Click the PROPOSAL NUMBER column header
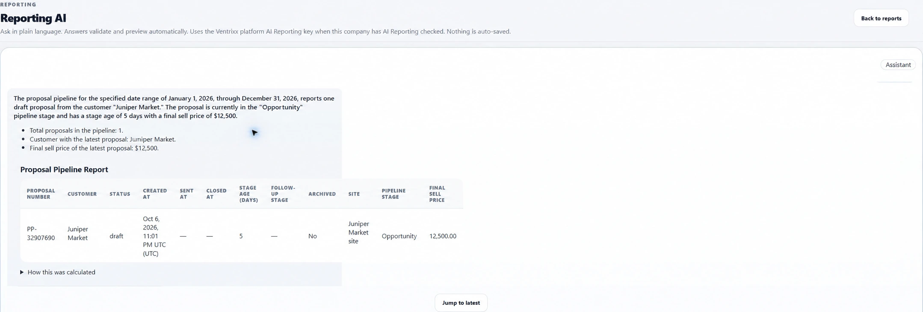Viewport: 923px width, 312px height. point(41,194)
